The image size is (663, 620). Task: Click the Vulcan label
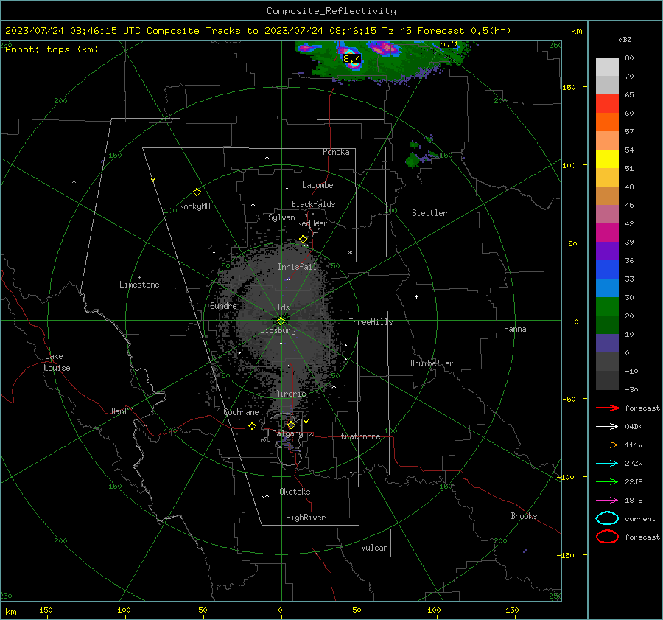coord(374,548)
